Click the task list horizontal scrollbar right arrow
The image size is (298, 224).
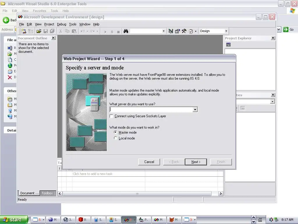coord(221,194)
